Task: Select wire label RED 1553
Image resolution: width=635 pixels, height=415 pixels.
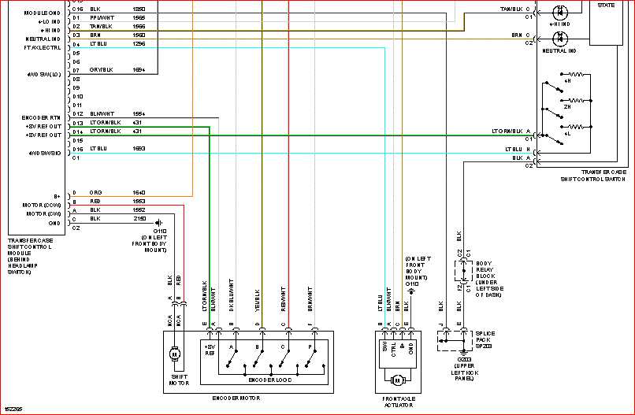Action: 117,202
